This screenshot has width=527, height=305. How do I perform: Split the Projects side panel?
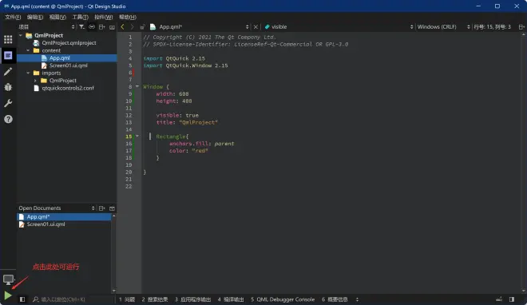pyautogui.click(x=102, y=26)
